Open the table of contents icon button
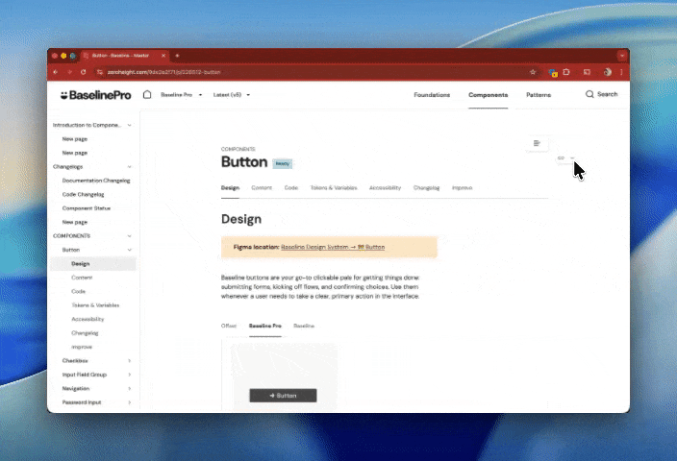677x461 pixels. tap(537, 143)
